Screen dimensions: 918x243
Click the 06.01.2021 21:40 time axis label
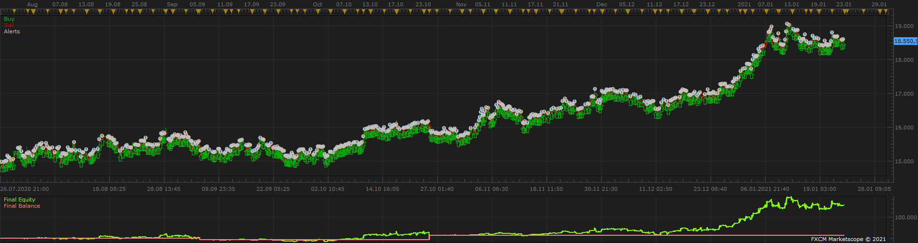coord(765,189)
